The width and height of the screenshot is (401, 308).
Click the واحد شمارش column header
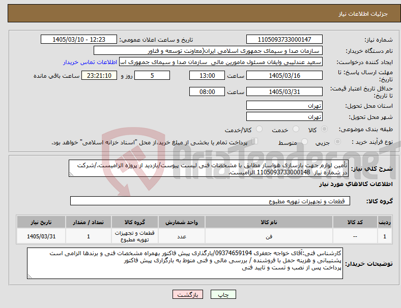(182, 222)
